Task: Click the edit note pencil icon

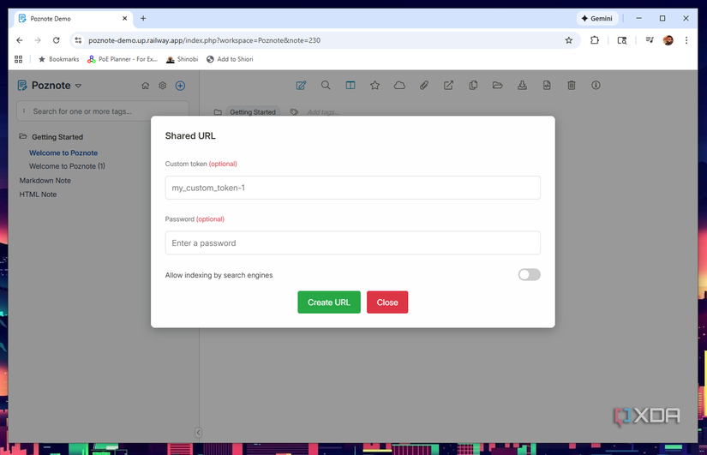Action: [x=301, y=85]
